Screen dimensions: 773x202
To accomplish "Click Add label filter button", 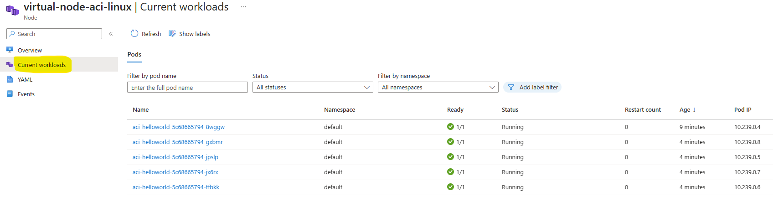I will (532, 87).
